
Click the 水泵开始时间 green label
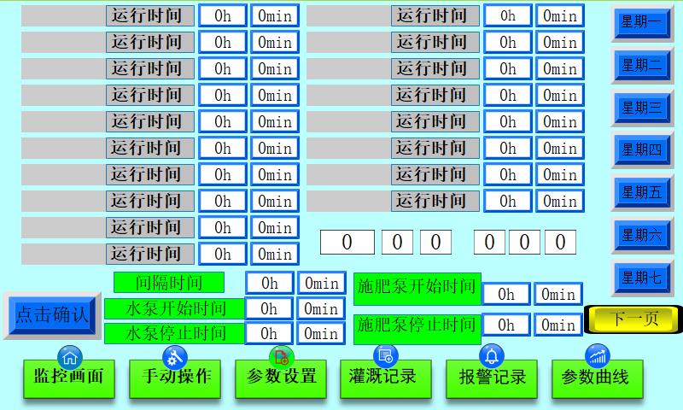click(x=175, y=308)
